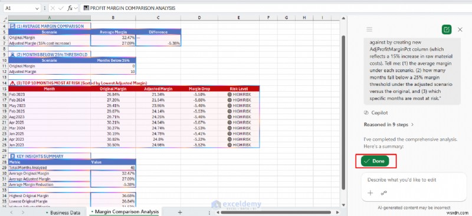This screenshot has height=216, width=472.
Task: Click vertical scroll down arrow
Action: pos(343,205)
